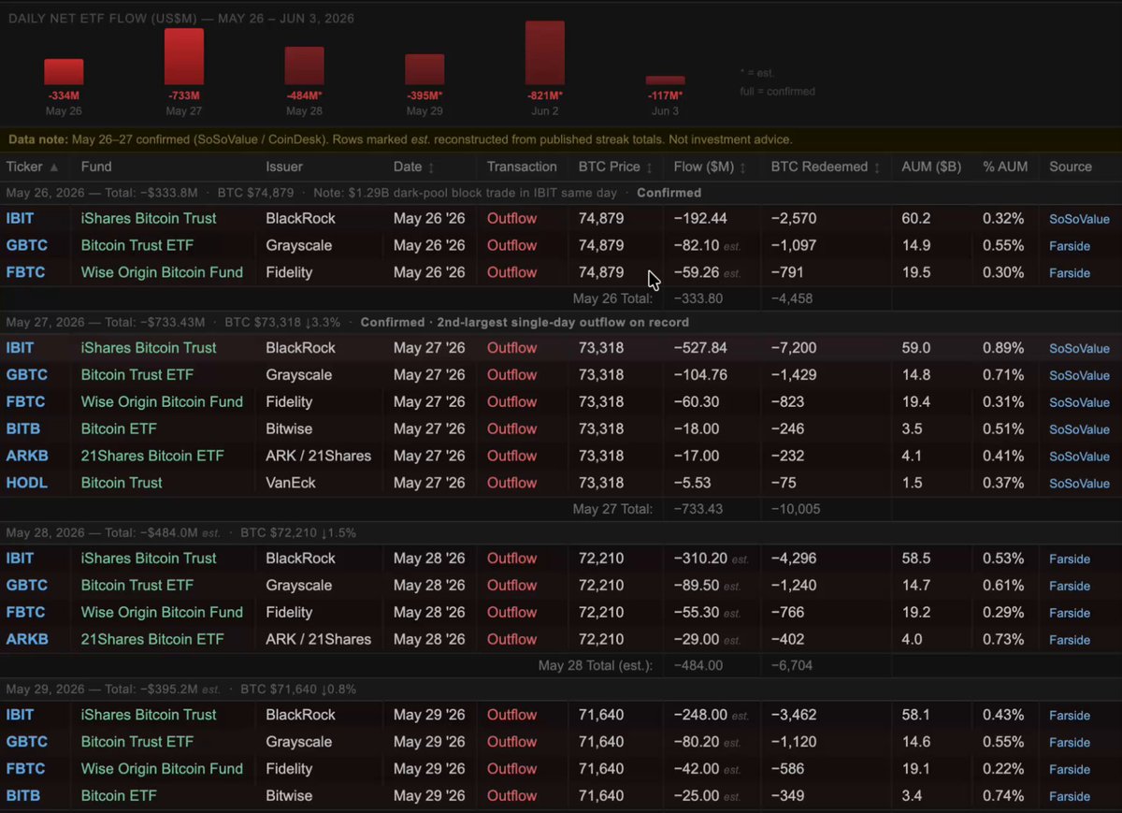Click IBIT ticker in May 26 row

click(x=21, y=218)
